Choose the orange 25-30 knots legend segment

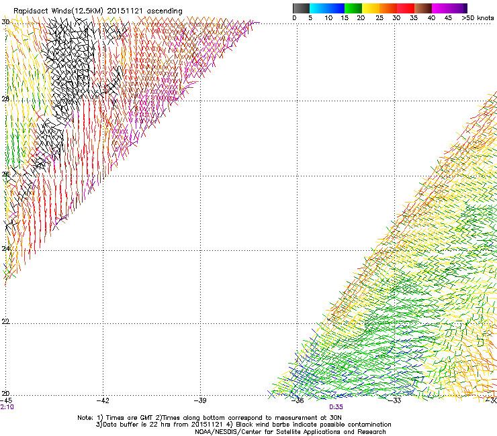tap(388, 8)
